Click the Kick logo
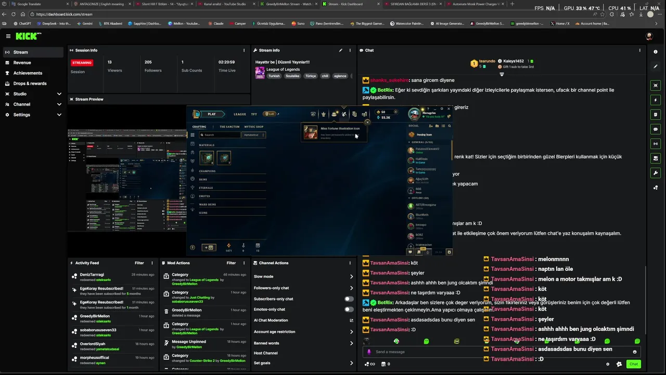This screenshot has width=666, height=375. pyautogui.click(x=27, y=36)
